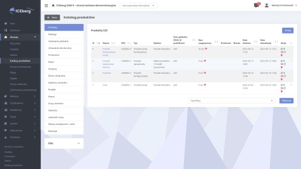301x169 pixels.
Task: Click the home icon beside the site title
Action: click(53, 5)
